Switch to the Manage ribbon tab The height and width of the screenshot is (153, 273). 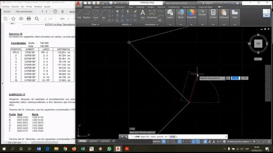(x=140, y=7)
